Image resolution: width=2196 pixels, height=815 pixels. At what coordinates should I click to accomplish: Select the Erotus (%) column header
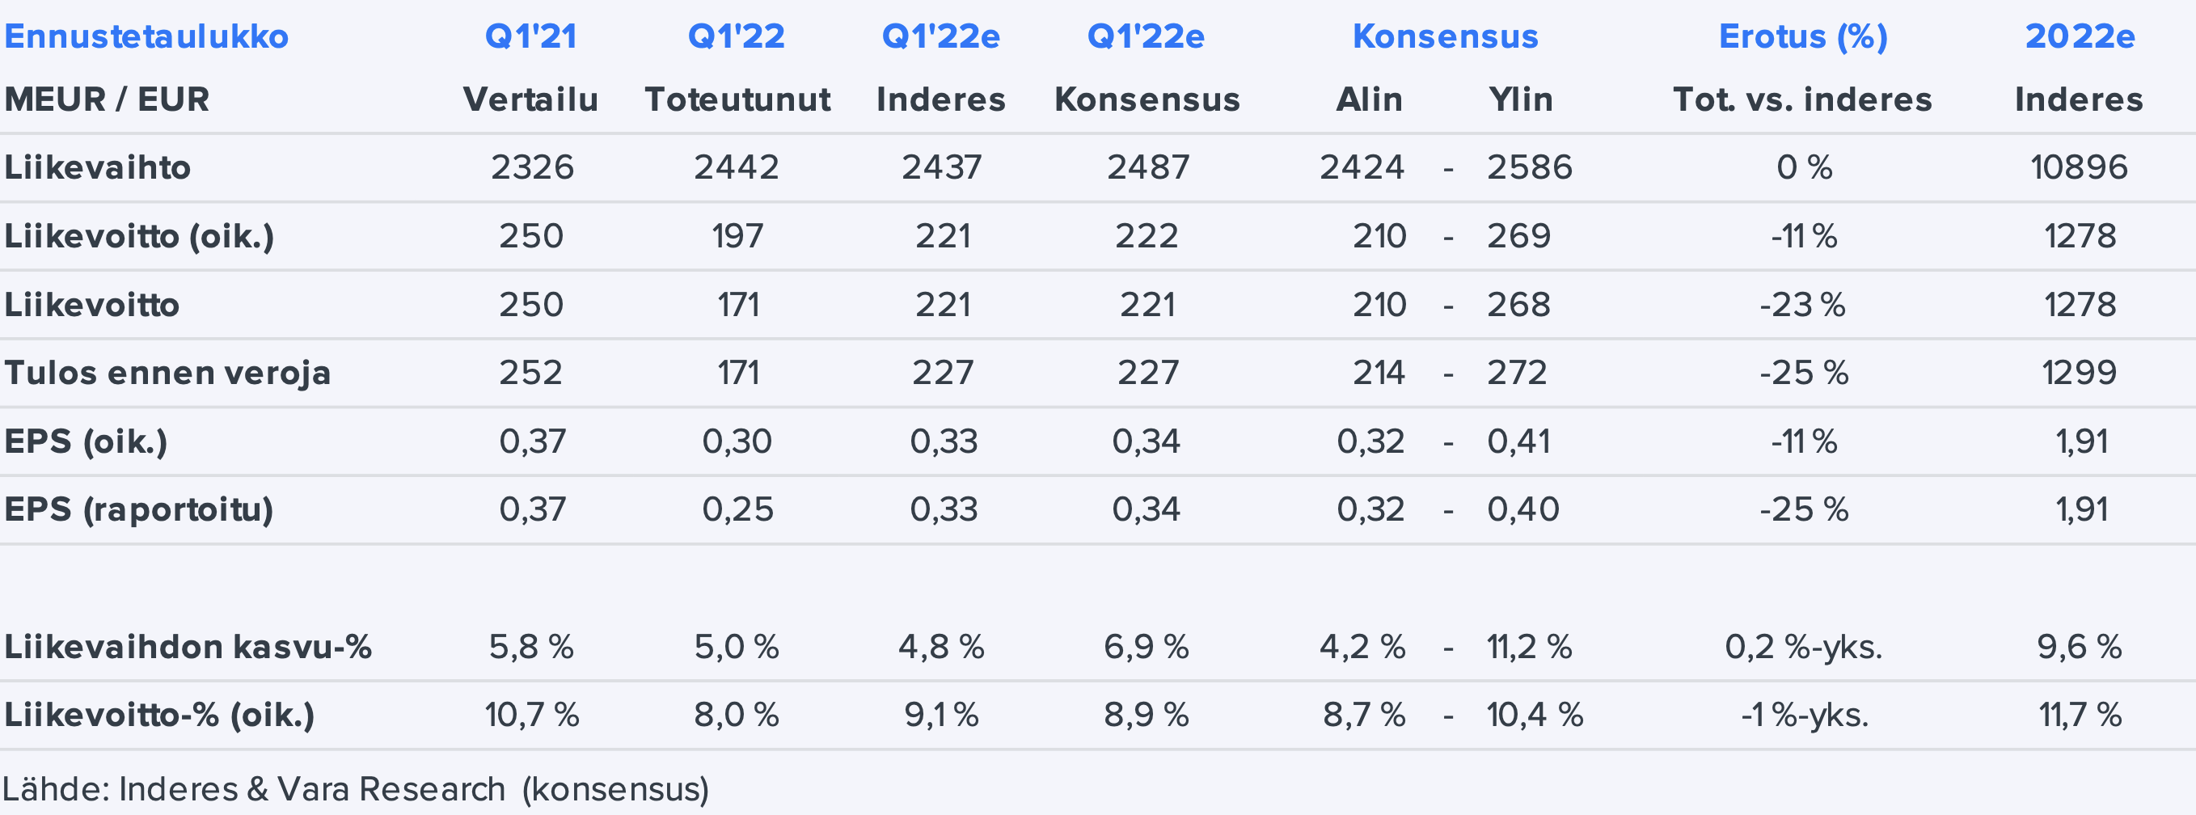pos(1803,36)
